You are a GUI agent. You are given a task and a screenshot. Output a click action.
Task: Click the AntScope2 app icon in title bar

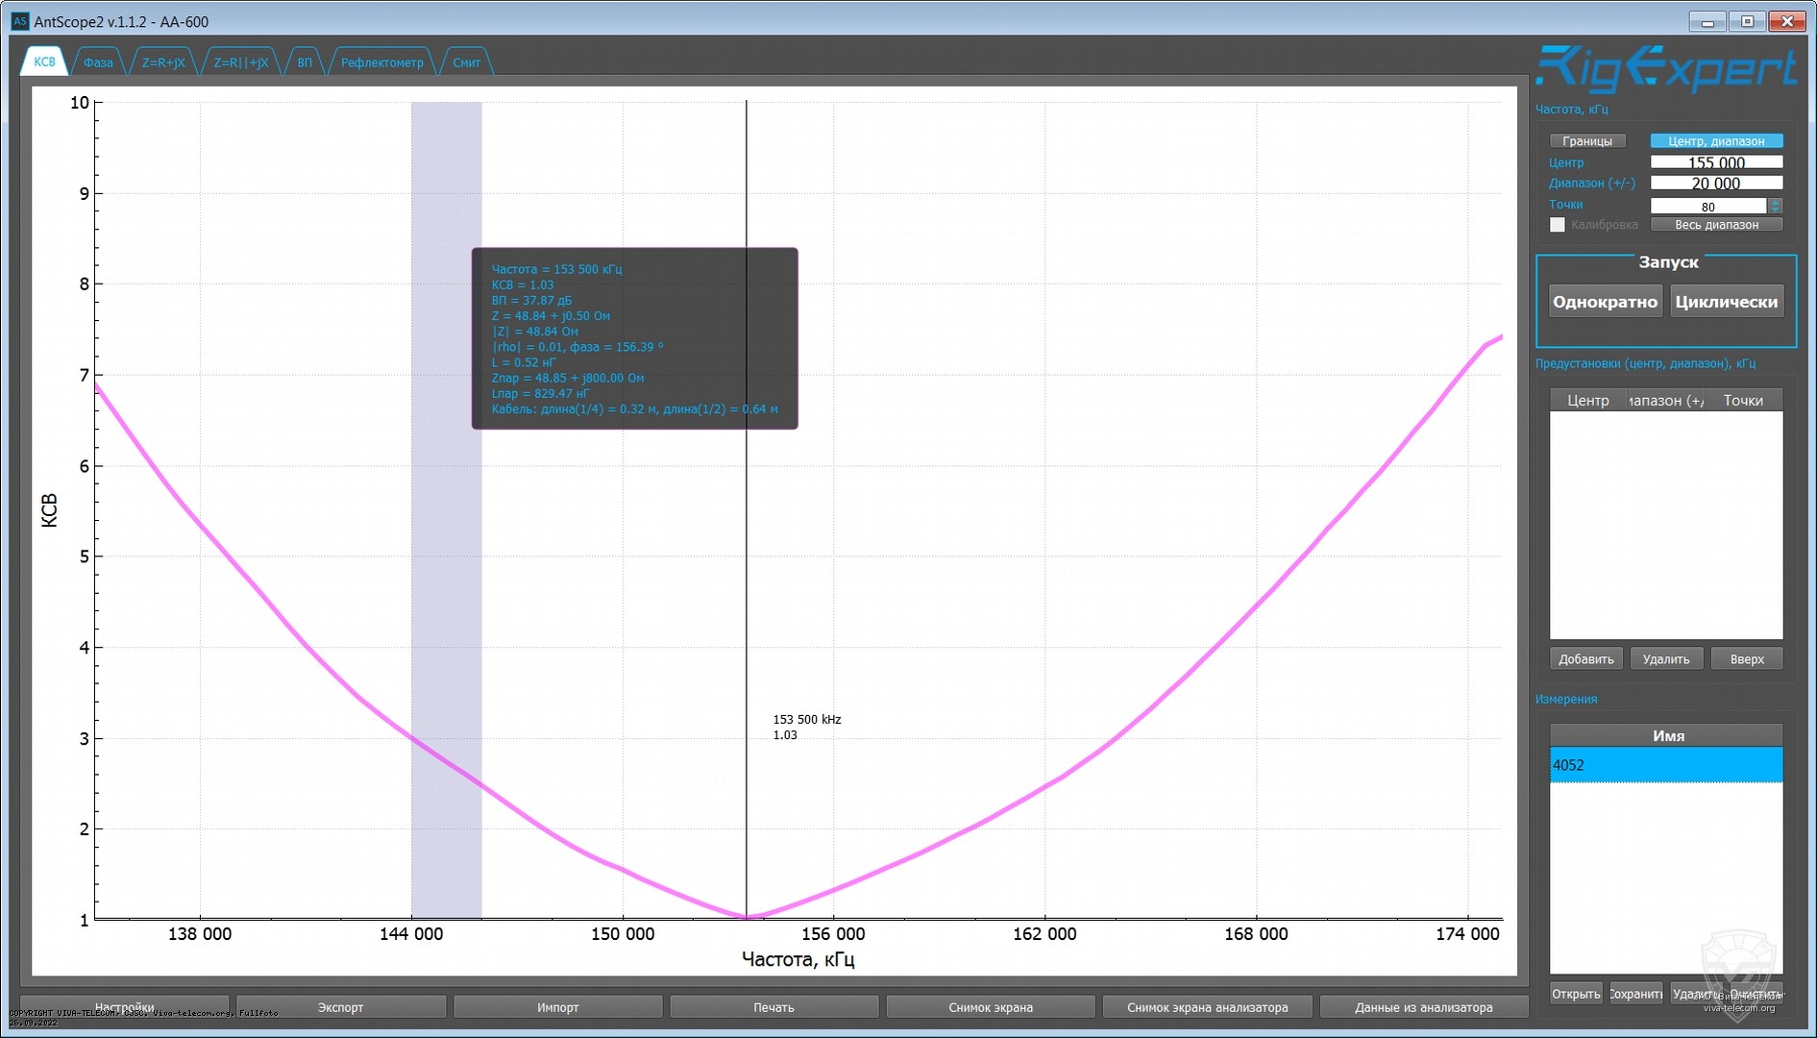19,21
